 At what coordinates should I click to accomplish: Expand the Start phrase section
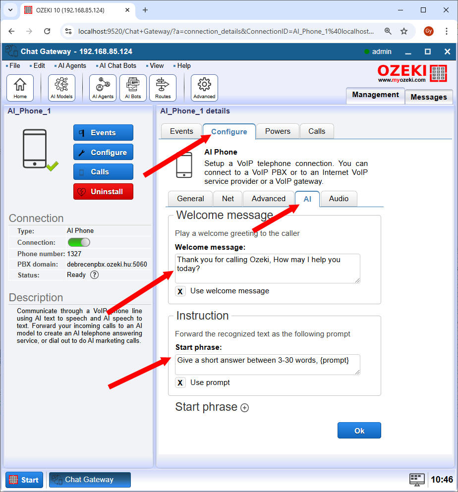click(244, 408)
